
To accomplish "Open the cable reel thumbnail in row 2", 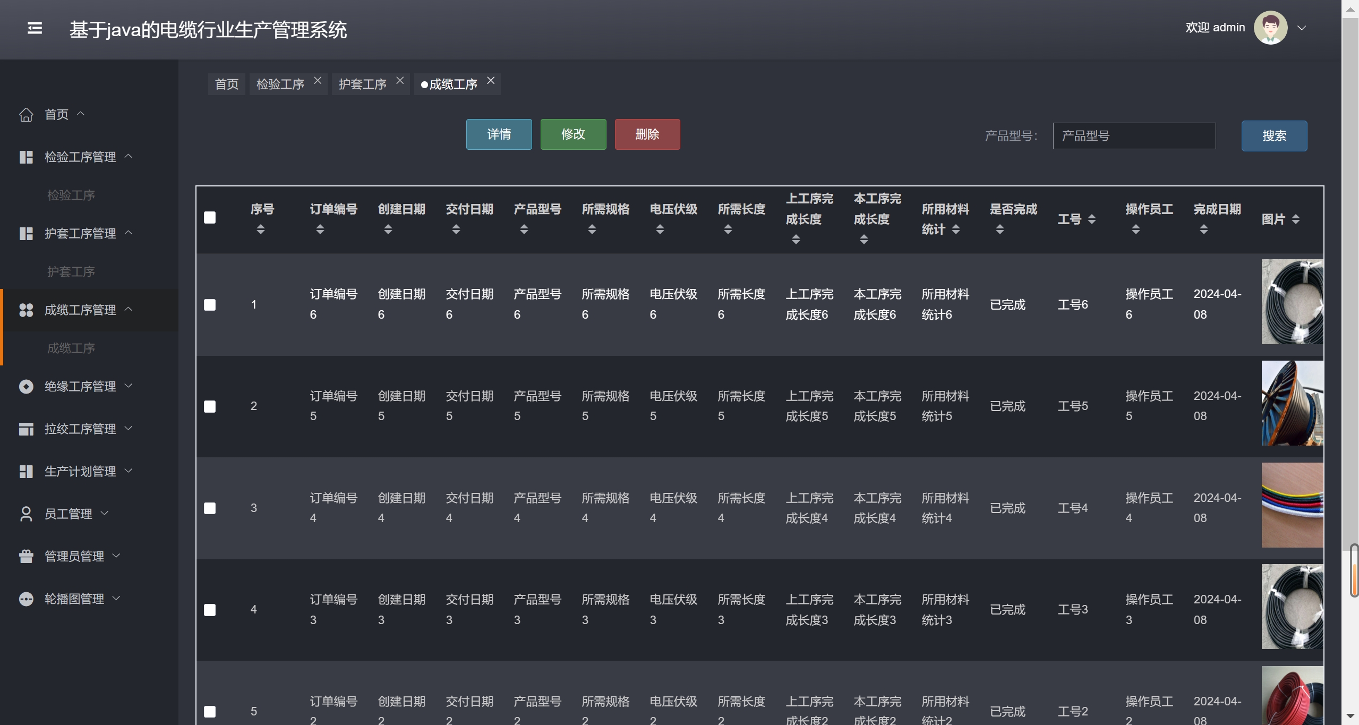I will [1292, 403].
